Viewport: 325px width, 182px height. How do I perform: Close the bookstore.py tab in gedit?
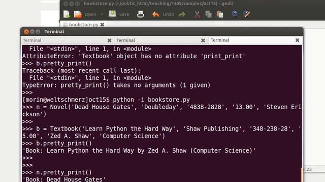click(x=102, y=25)
